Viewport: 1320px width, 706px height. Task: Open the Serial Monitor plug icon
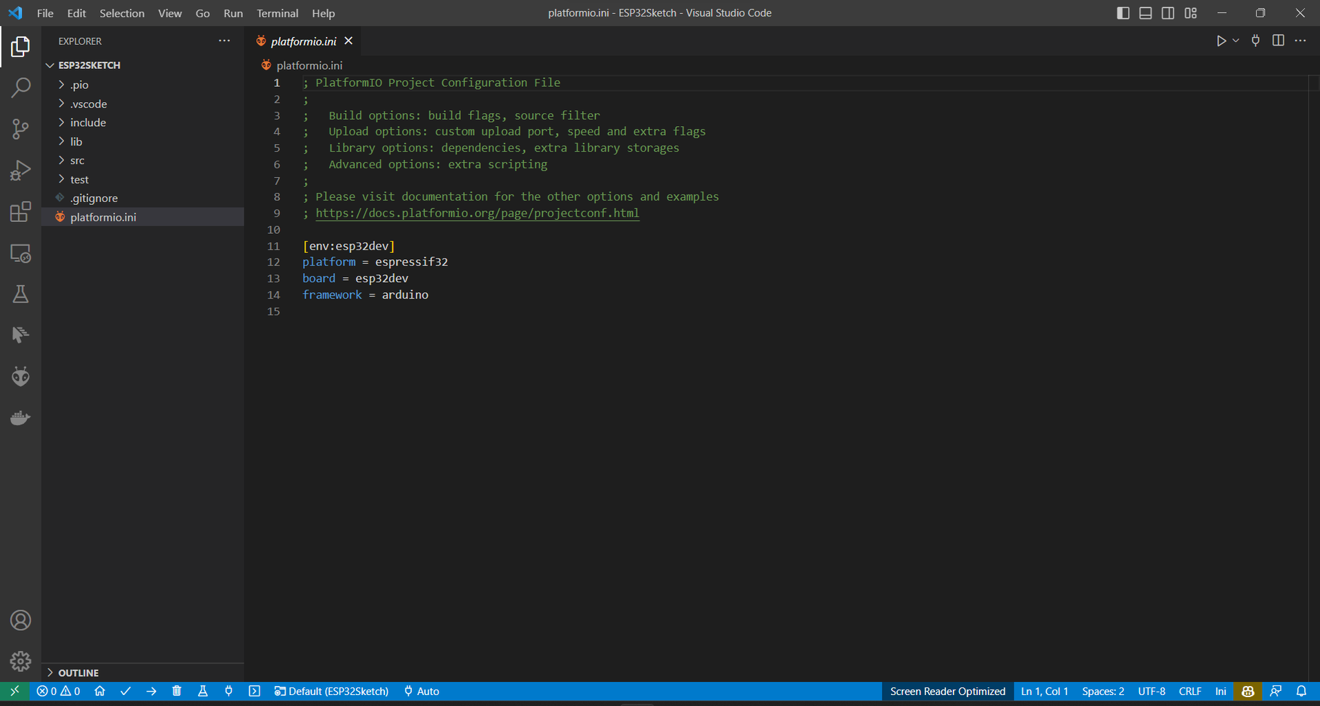(x=228, y=691)
